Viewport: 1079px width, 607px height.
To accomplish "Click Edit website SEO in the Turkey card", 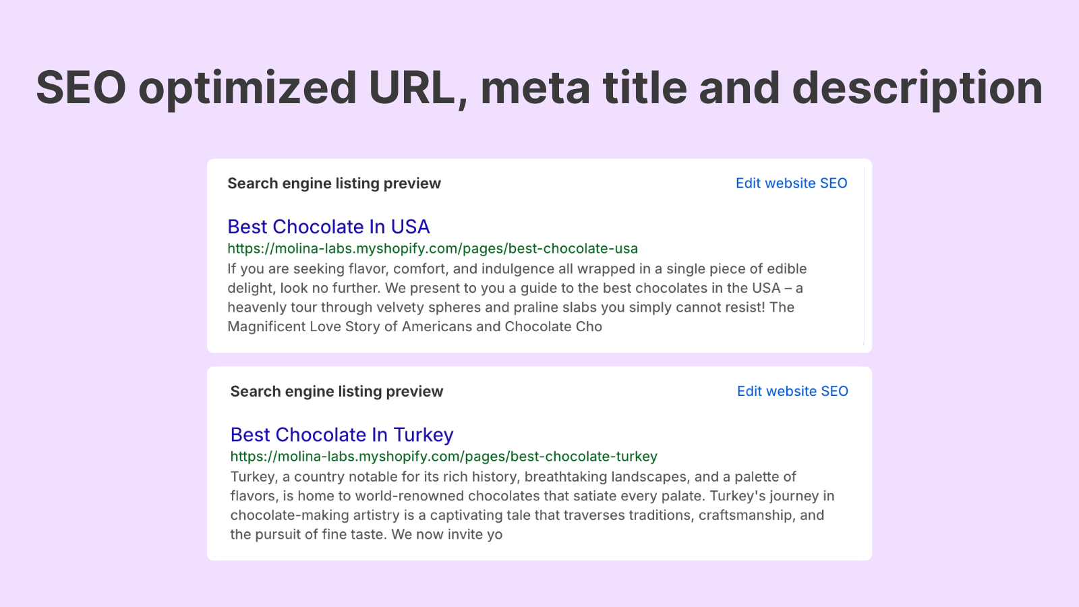I will pos(792,391).
